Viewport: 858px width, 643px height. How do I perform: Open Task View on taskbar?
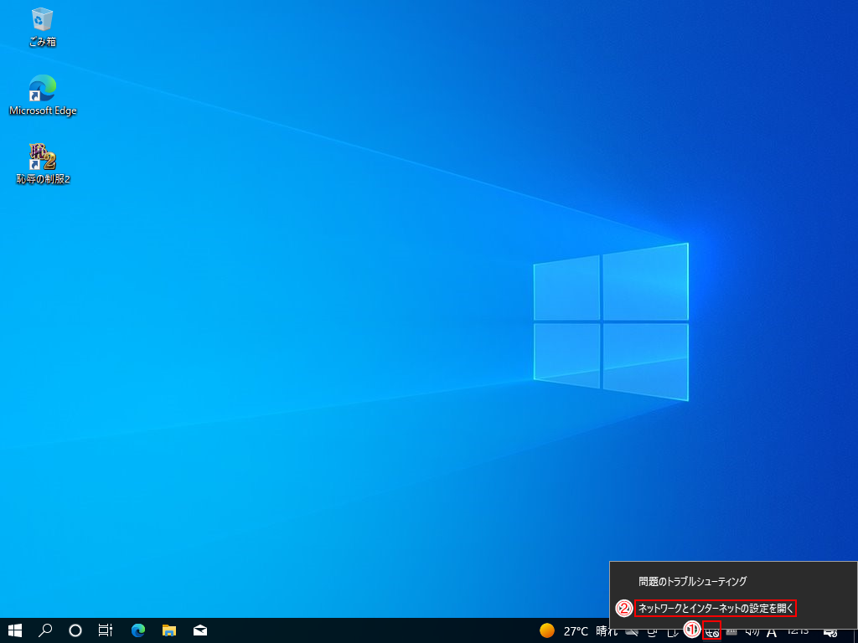106,630
